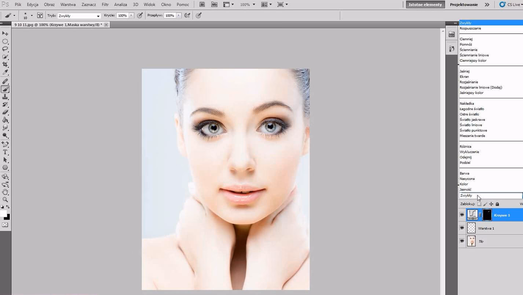The height and width of the screenshot is (295, 523).
Task: Toggle visibility of Warstwa 1
Action: pos(462,228)
